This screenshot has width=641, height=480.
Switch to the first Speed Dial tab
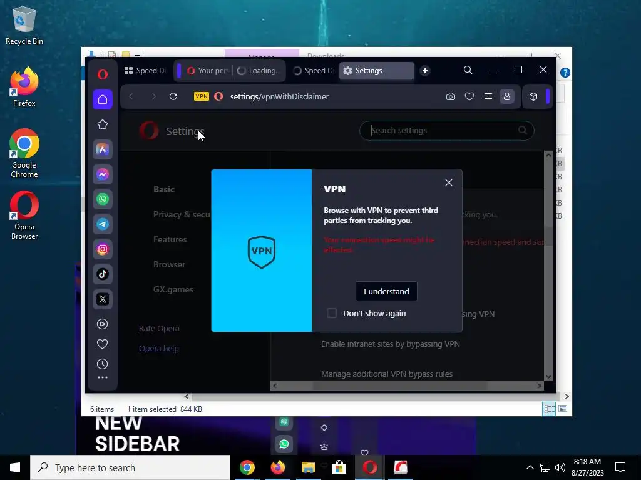[x=145, y=71]
